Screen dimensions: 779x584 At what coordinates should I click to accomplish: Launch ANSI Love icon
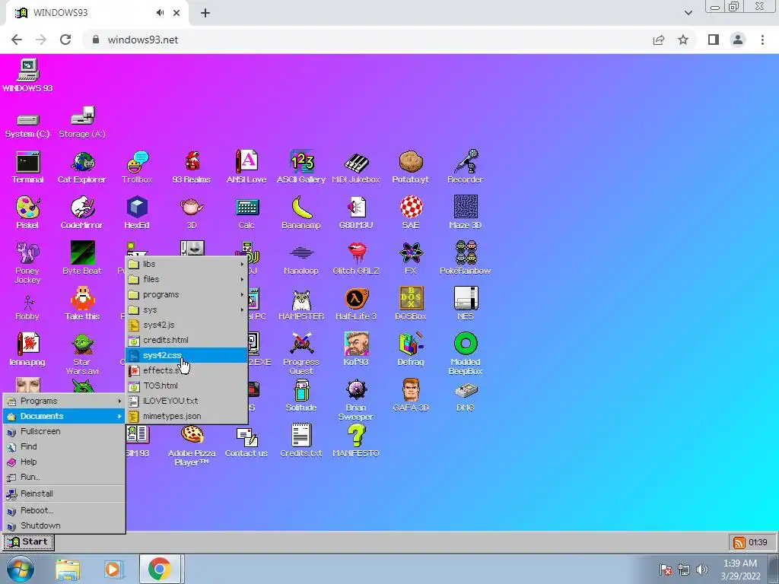click(x=246, y=167)
